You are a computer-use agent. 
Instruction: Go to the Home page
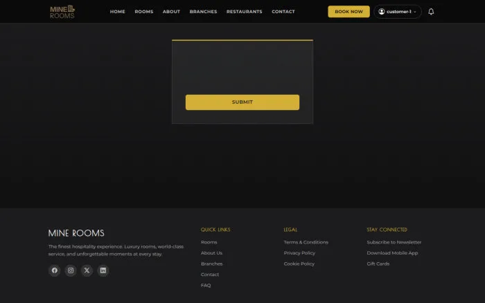point(118,12)
